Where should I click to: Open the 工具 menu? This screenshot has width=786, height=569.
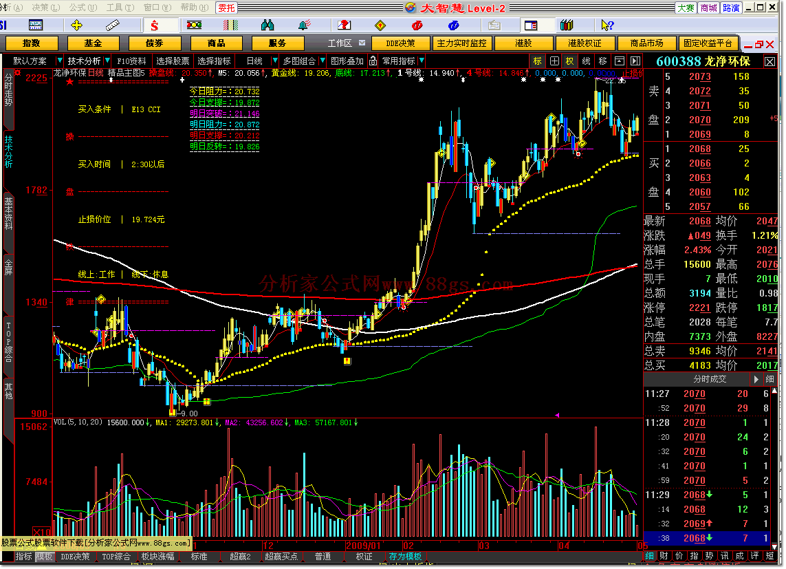(120, 8)
